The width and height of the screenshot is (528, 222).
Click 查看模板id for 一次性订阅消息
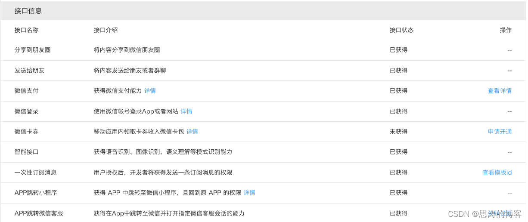pyautogui.click(x=497, y=173)
